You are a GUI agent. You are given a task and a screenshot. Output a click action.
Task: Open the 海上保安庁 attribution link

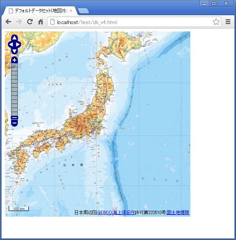124,213
